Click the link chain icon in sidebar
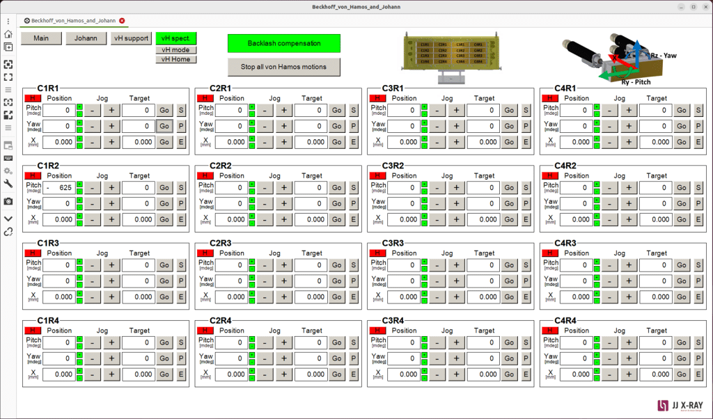Viewport: 713px width, 419px height. pos(8,232)
